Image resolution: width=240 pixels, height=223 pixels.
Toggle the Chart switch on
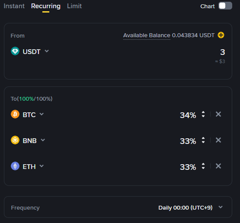[225, 6]
